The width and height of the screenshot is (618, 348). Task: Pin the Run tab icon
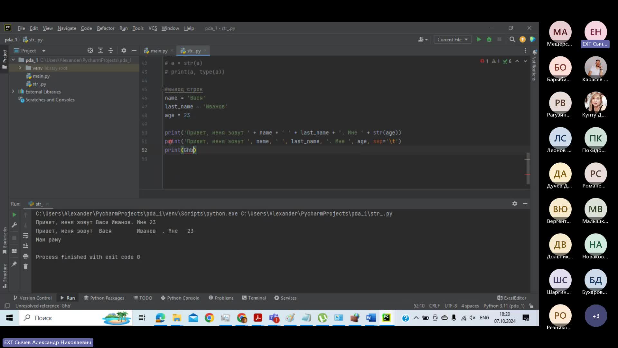pos(14,264)
